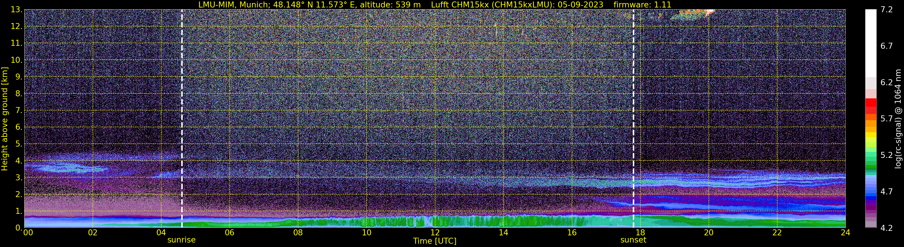Click the time tick label 08
This screenshot has width=904, height=247.
pyautogui.click(x=298, y=233)
